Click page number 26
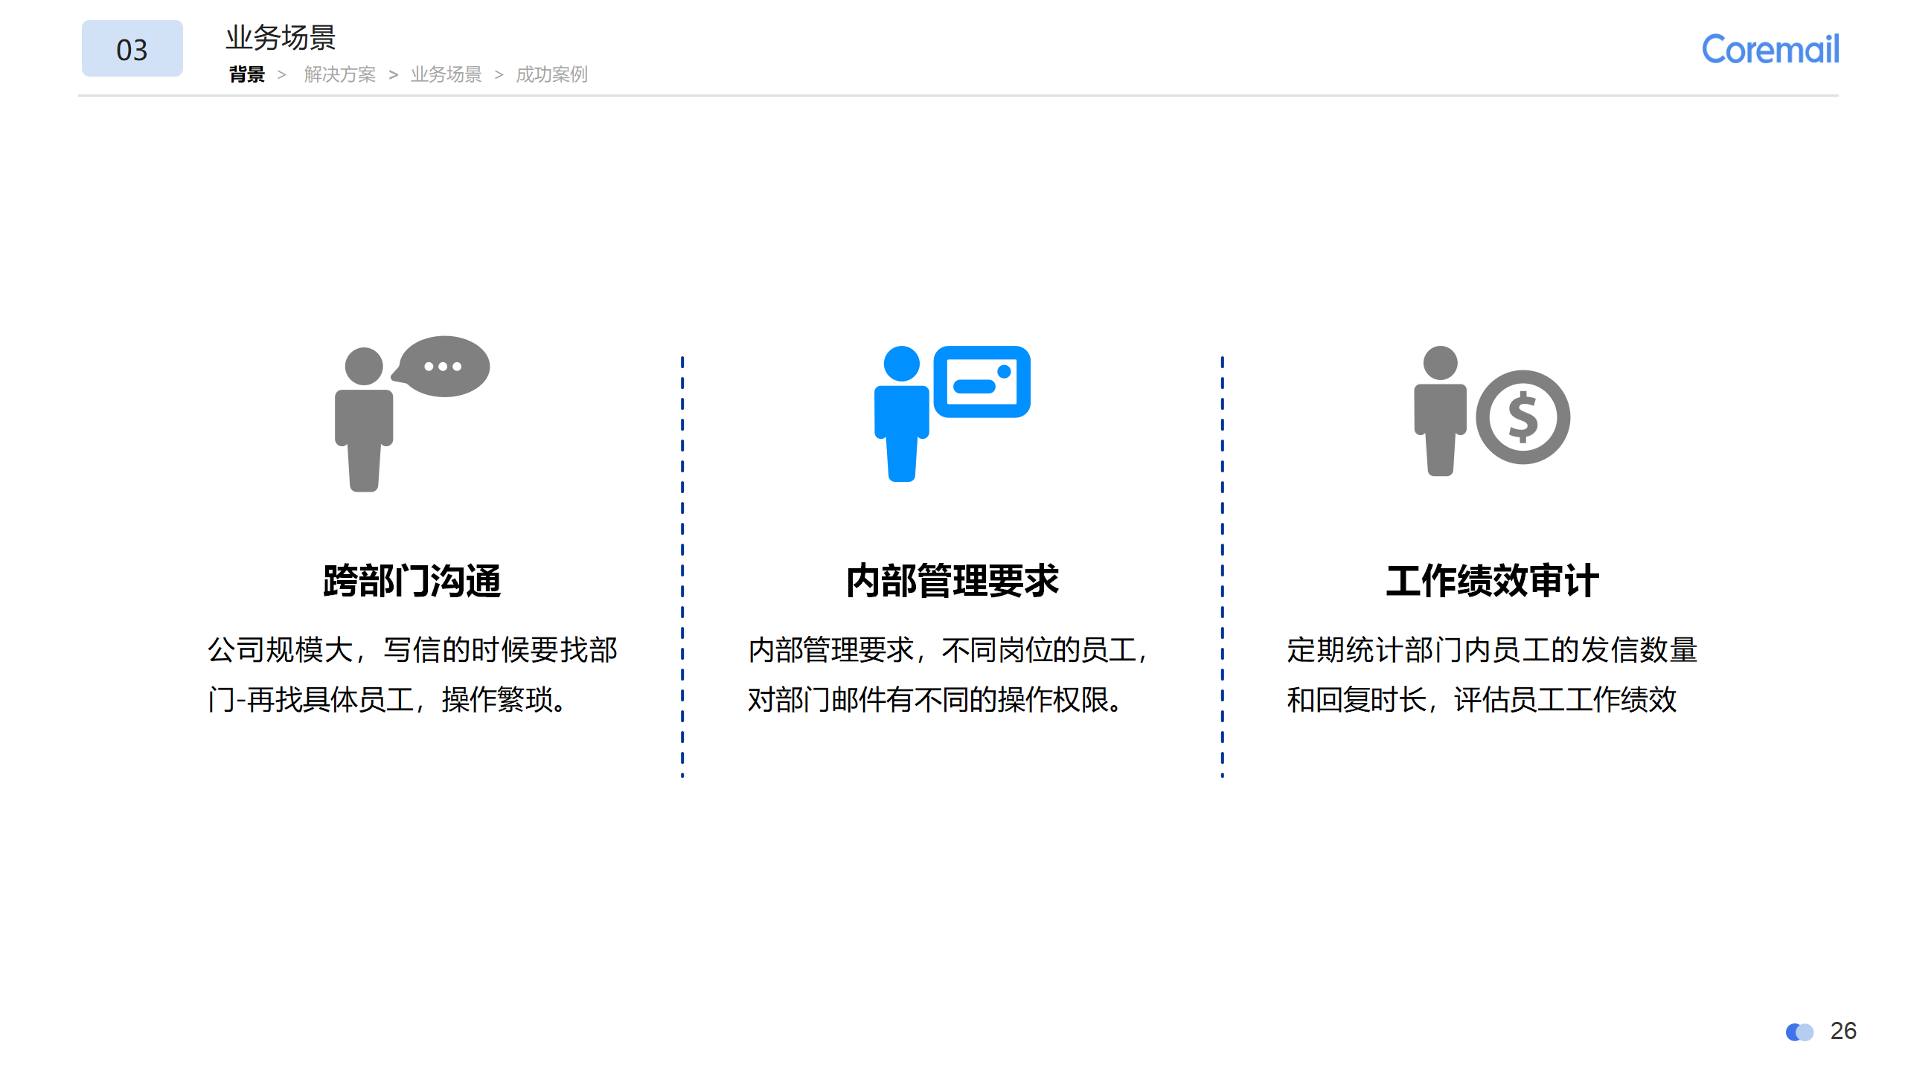 1843,1031
